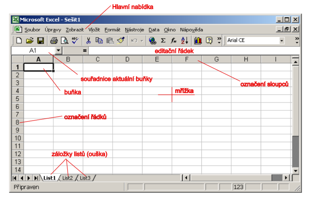Run the ABC spelling check icon
This screenshot has height=201, width=309.
click(x=75, y=40)
